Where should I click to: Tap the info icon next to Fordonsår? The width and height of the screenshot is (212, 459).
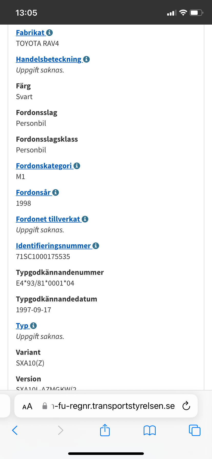(x=56, y=193)
